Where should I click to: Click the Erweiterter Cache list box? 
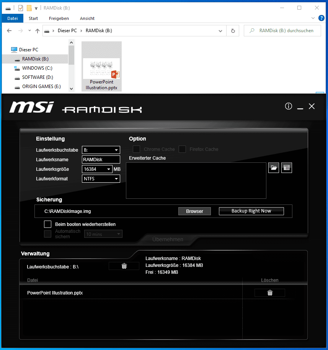[196, 180]
